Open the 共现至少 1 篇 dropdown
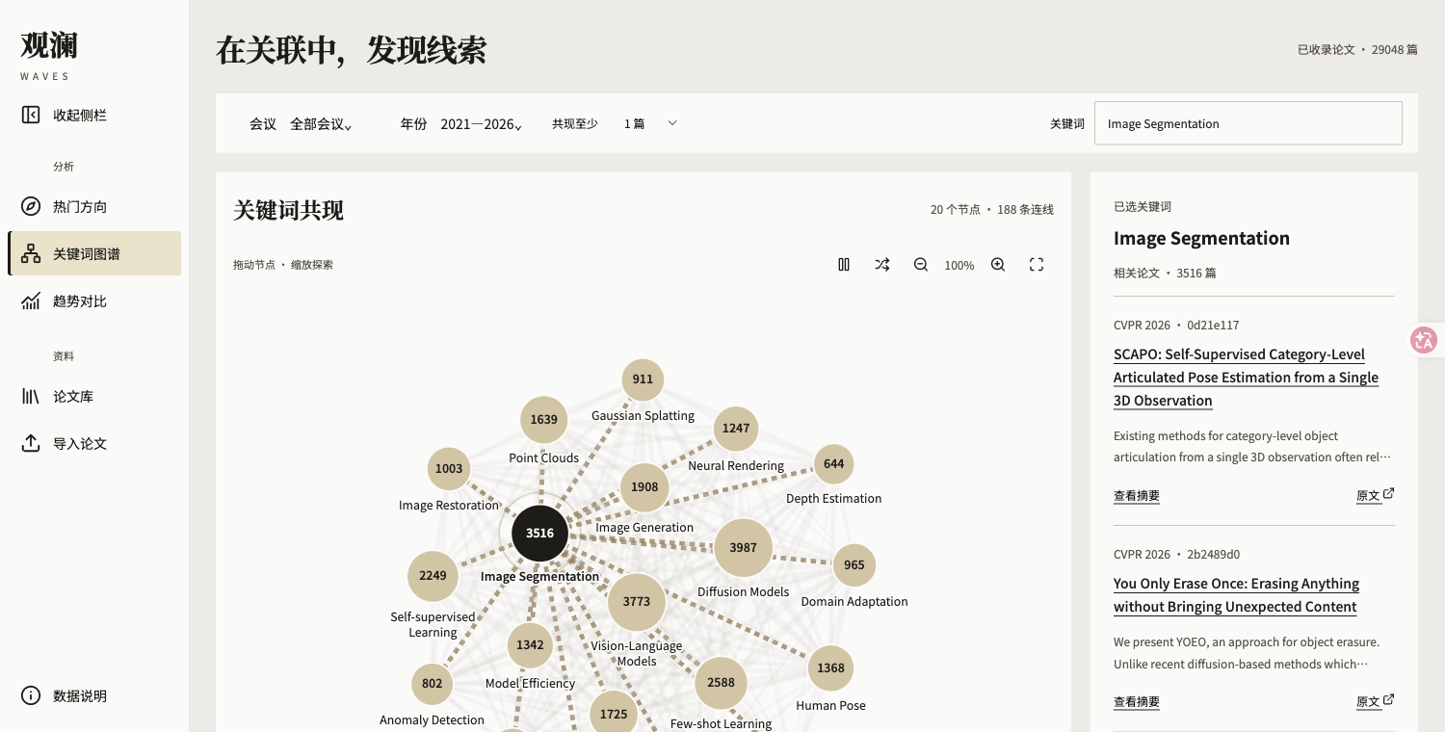 point(651,123)
